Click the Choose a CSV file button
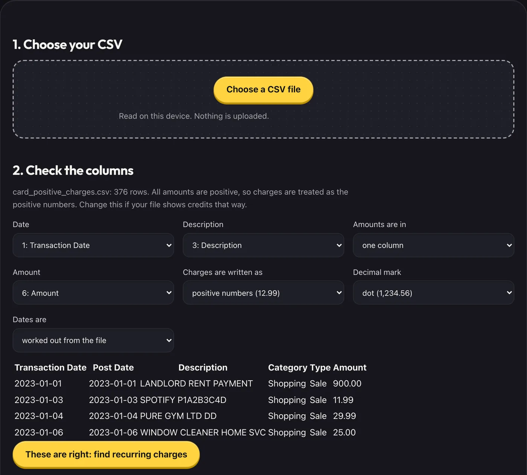 point(263,90)
